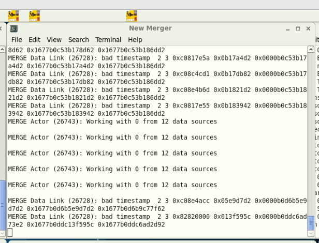Click the New Merger terminal scrollbar down arrow
The image size is (319, 243).
tap(311, 234)
